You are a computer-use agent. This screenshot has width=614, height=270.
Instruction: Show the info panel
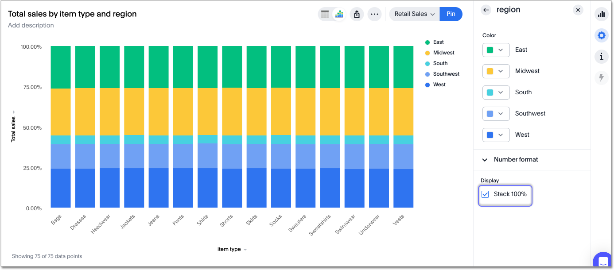tap(601, 56)
